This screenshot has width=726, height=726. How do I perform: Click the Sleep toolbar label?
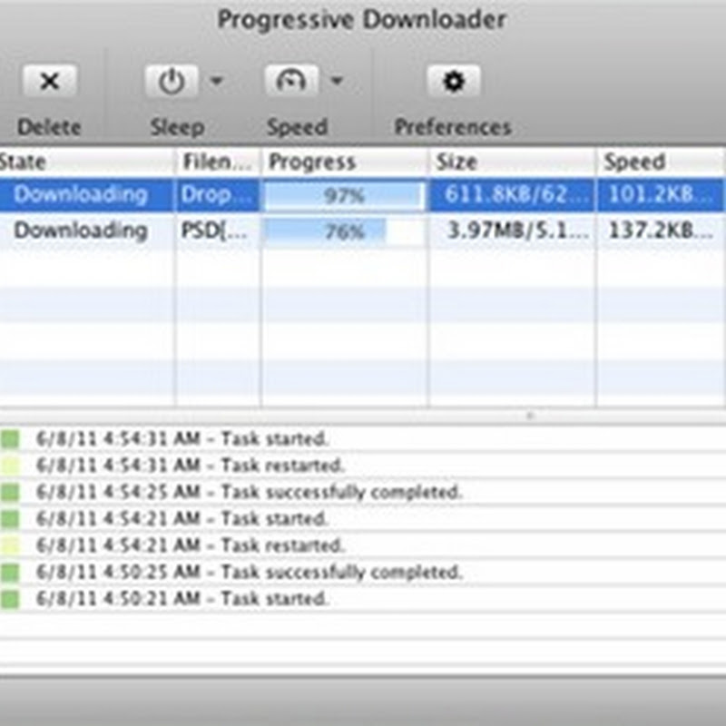pyautogui.click(x=177, y=127)
